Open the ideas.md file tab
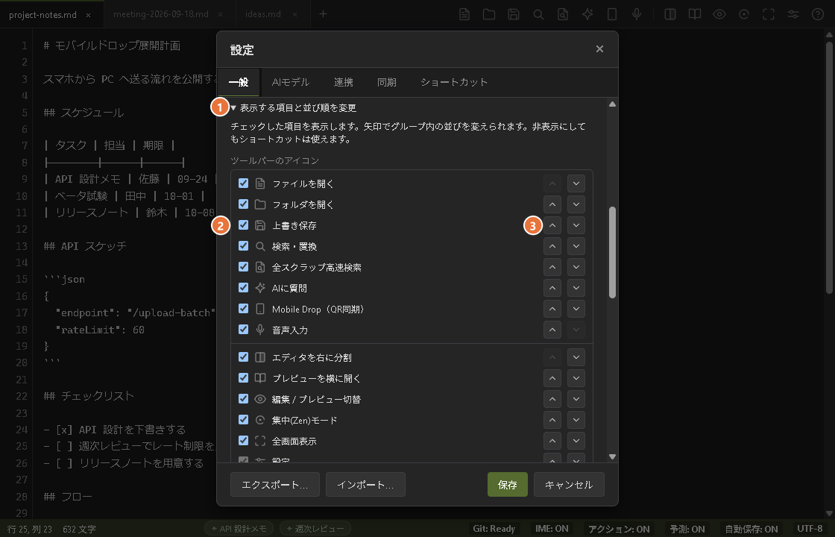The height and width of the screenshot is (537, 835). coord(272,14)
